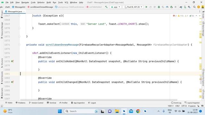The height and width of the screenshot is (115, 205).
Task: Open the Event Log panel
Action: pyautogui.click(x=176, y=103)
